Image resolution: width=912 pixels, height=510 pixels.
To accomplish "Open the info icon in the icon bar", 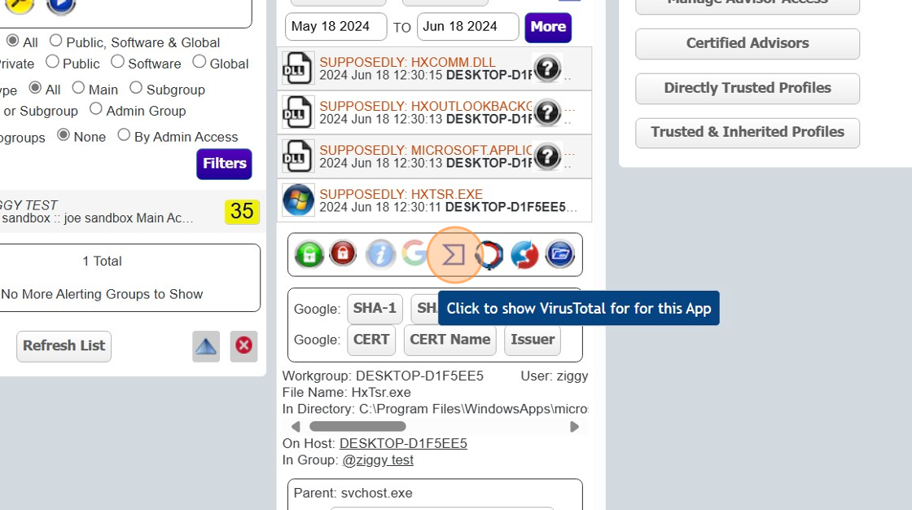I will point(379,254).
